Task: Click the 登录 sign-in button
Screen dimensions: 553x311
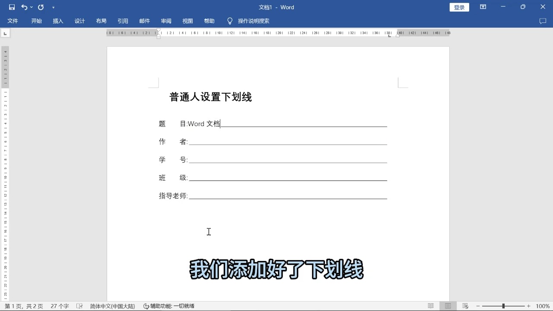Action: point(459,7)
